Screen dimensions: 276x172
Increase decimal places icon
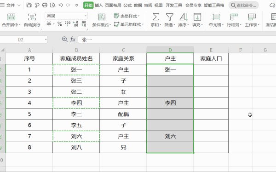pos(75,24)
